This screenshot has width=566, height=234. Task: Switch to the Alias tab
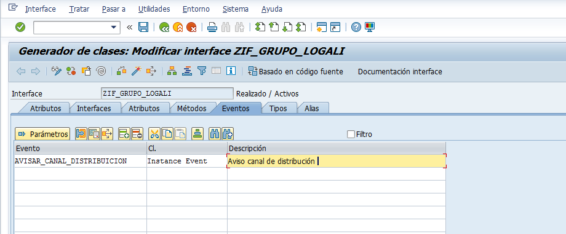coord(312,108)
